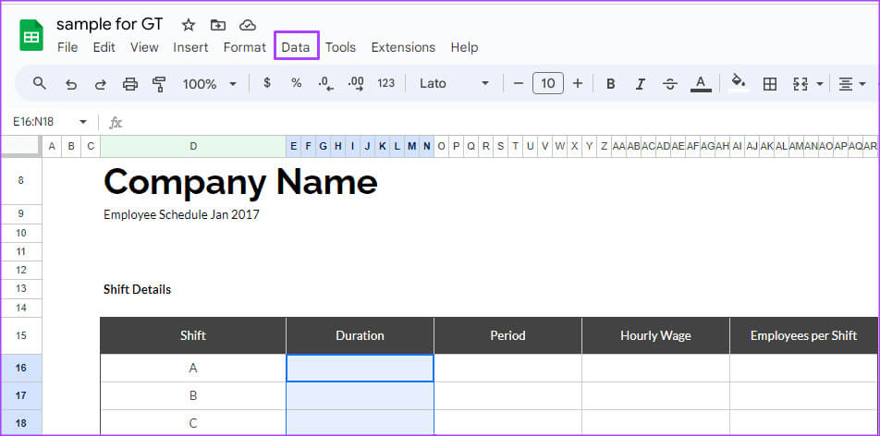Viewport: 880px width, 436px height.
Task: Expand the name box dropdown arrow
Action: click(83, 122)
